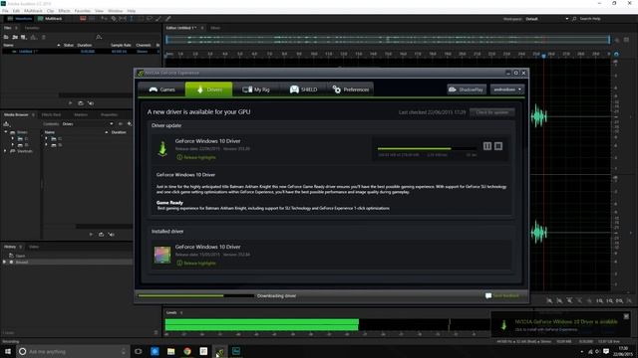Open Release highlights for the installed driver
638x358 pixels.
pyautogui.click(x=196, y=263)
